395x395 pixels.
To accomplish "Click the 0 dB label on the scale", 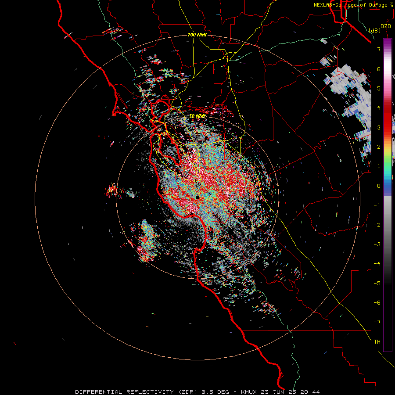I will pyautogui.click(x=379, y=186).
